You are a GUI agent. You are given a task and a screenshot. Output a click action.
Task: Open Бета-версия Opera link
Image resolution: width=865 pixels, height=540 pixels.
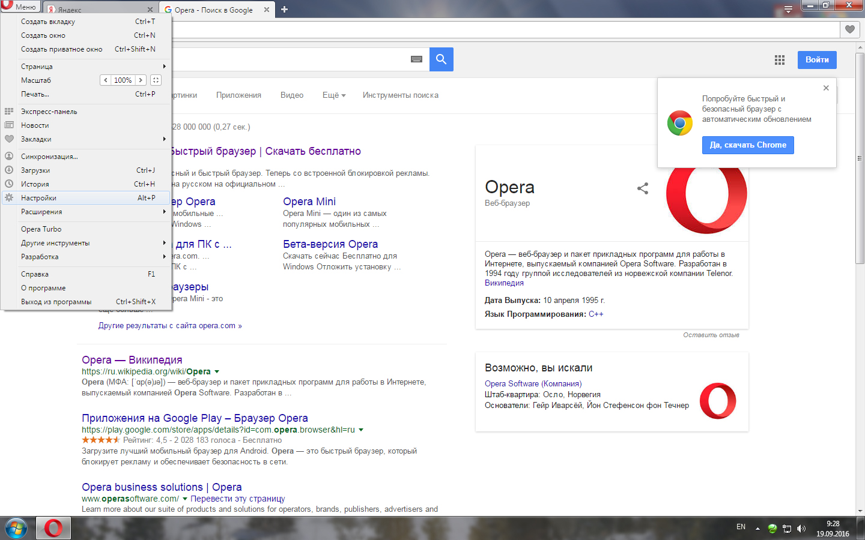[330, 244]
